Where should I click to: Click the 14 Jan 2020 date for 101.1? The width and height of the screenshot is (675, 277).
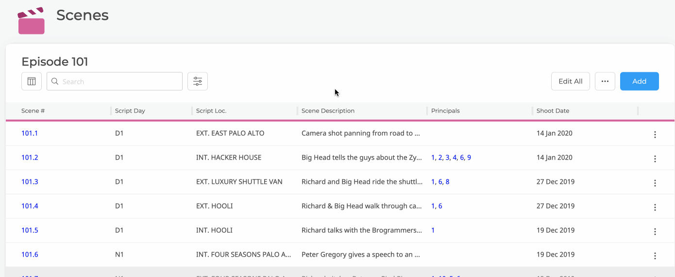(x=555, y=133)
